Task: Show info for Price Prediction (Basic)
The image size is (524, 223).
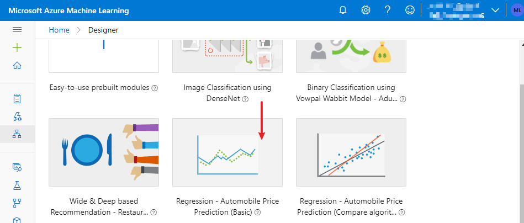Action: (x=258, y=213)
